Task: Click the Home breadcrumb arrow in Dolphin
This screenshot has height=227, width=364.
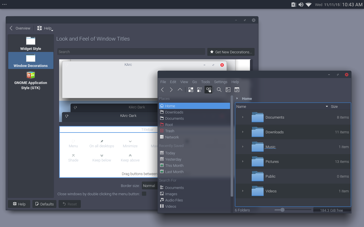Action: point(237,98)
